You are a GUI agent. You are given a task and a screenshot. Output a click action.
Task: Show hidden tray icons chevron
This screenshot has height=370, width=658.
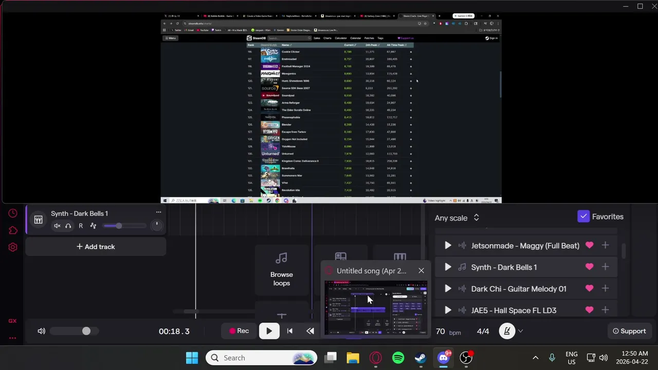pyautogui.click(x=535, y=358)
